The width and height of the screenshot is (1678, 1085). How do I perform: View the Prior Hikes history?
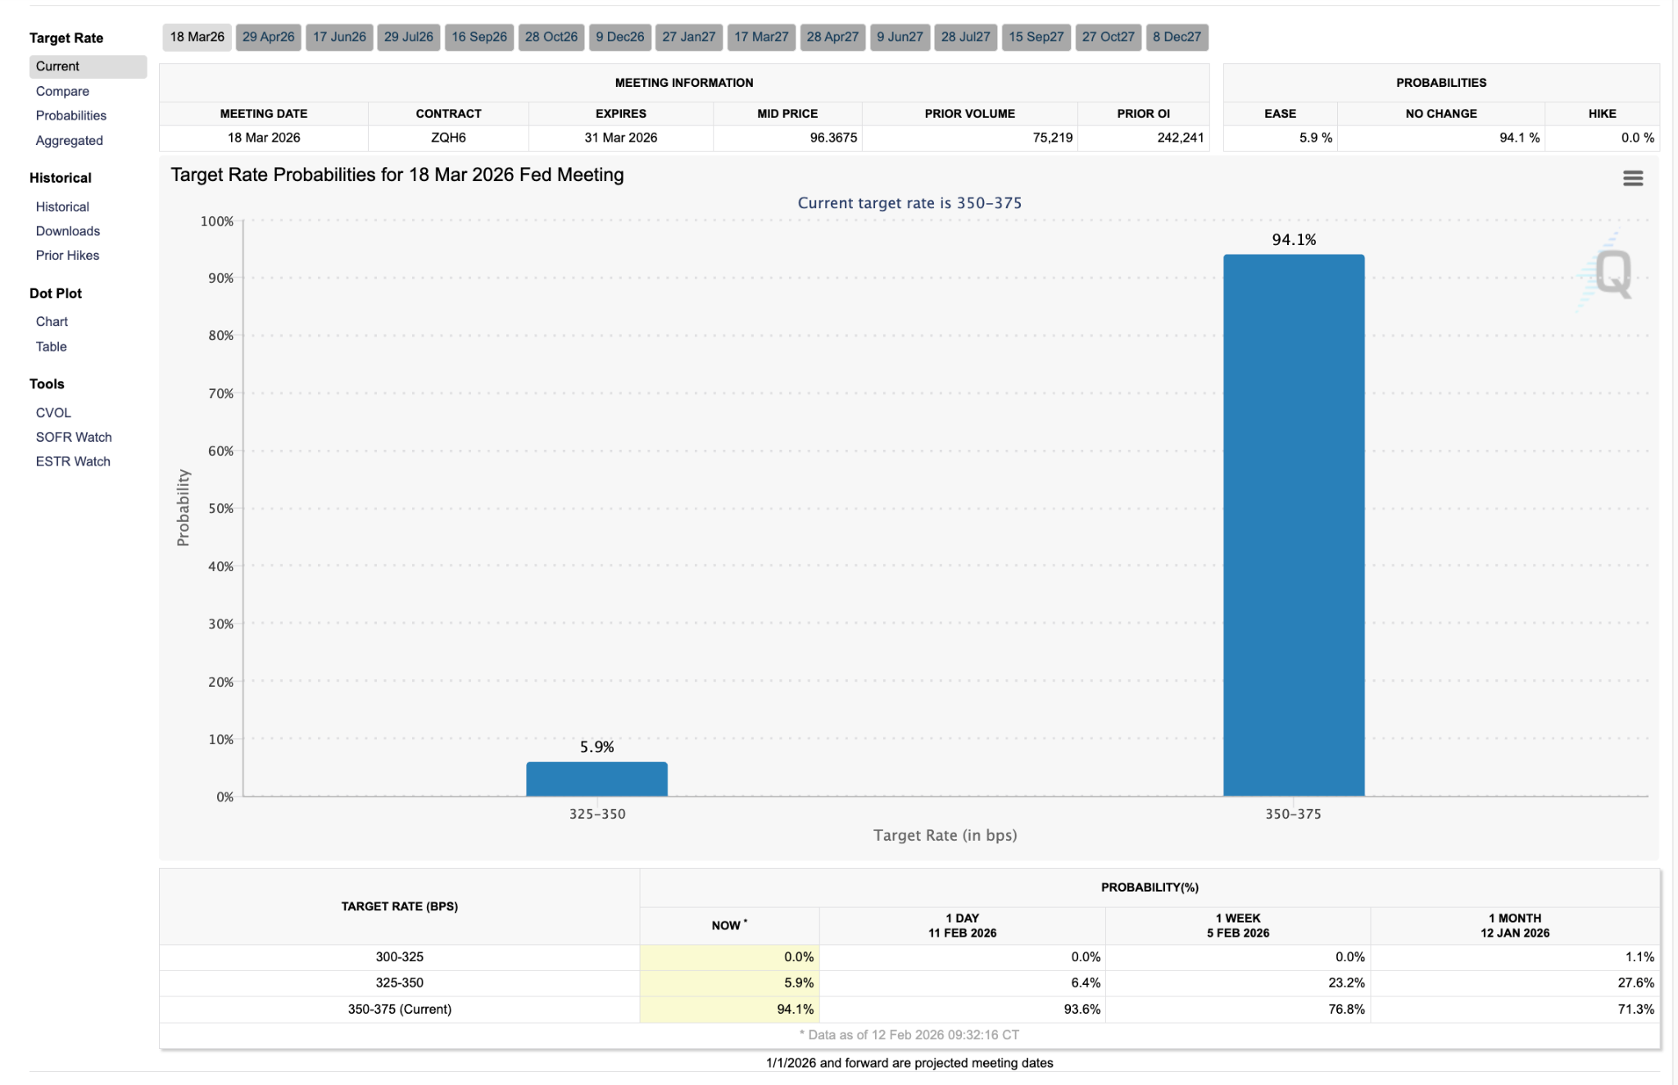tap(66, 255)
